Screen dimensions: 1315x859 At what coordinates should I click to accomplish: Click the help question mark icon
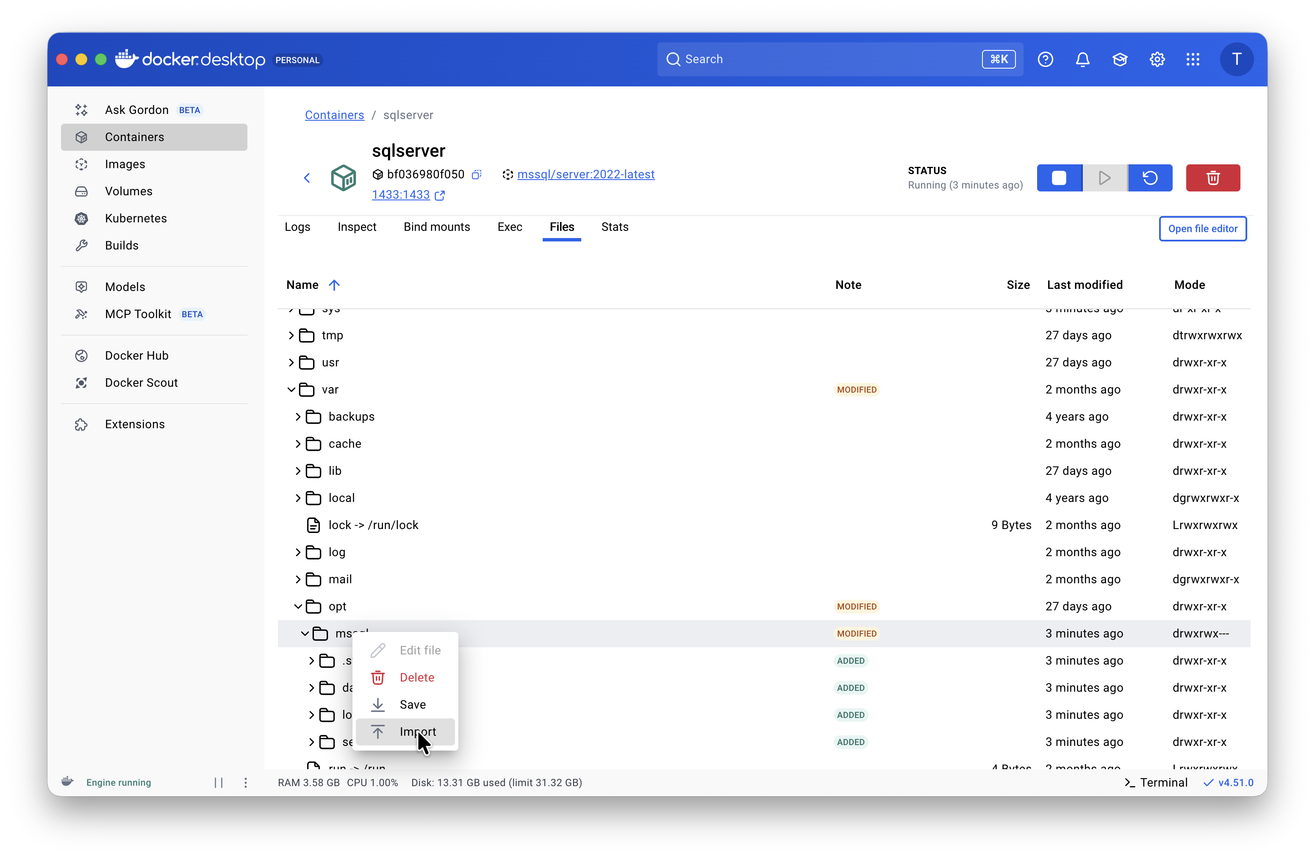tap(1045, 59)
